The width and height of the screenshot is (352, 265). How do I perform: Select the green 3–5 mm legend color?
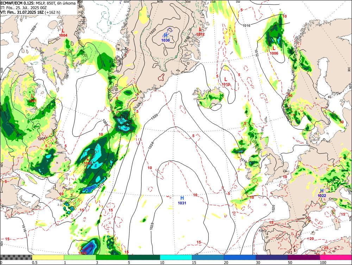(x=112, y=257)
